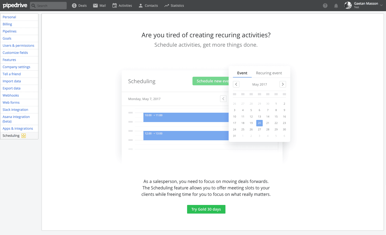Open the Contacts menu
This screenshot has height=235, width=386.
click(148, 6)
